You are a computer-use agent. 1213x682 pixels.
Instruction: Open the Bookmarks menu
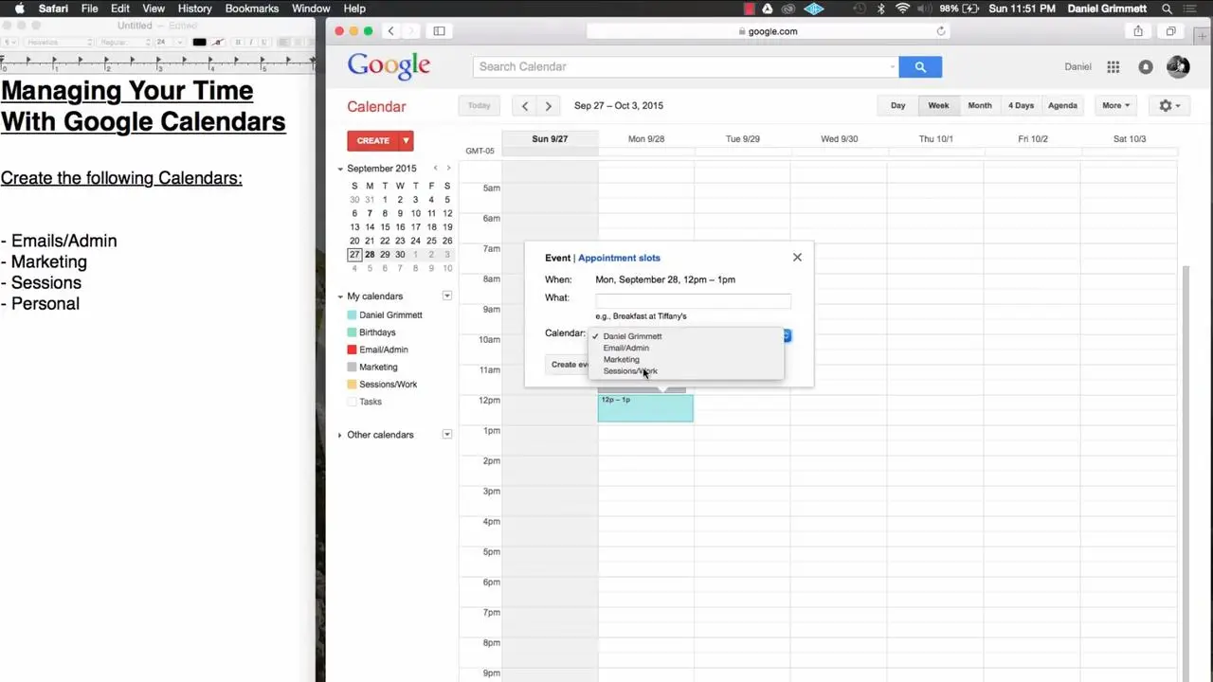252,9
